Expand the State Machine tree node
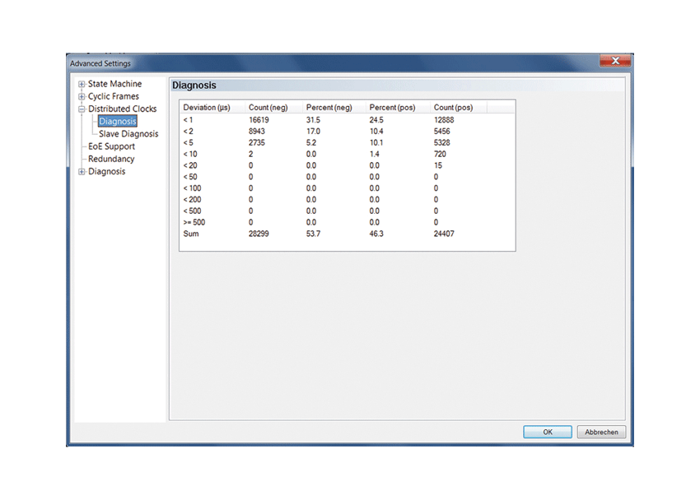This screenshot has height=500, width=700. [x=82, y=84]
